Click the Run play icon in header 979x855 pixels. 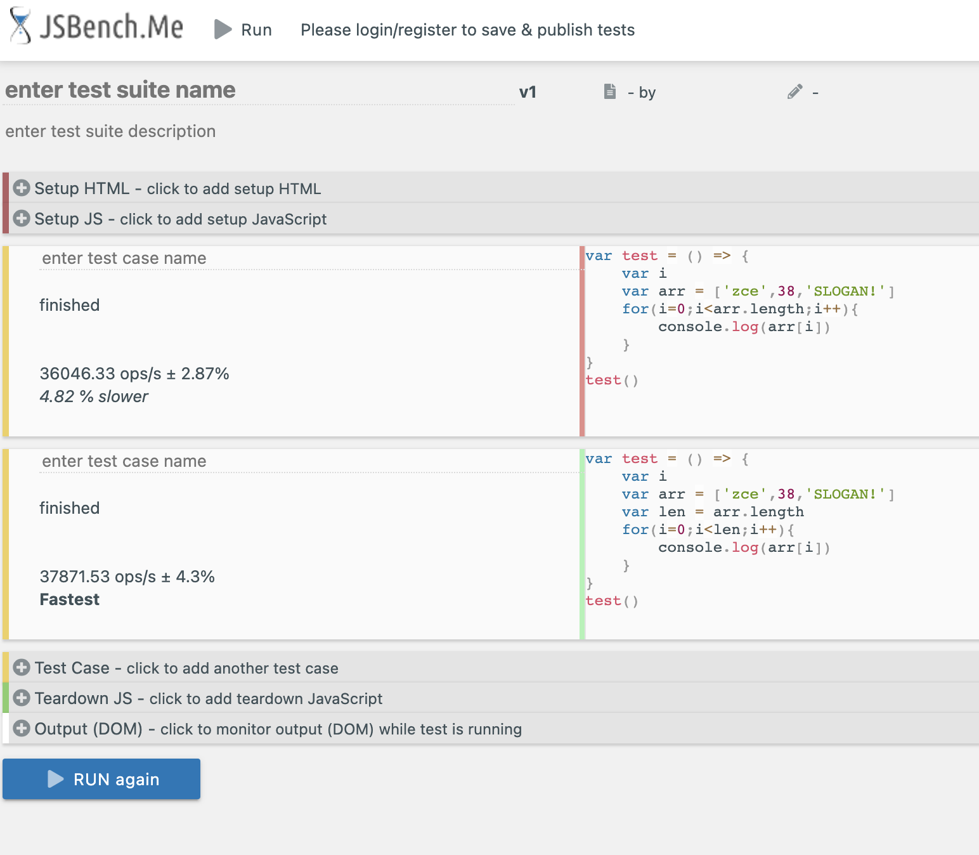coord(223,29)
